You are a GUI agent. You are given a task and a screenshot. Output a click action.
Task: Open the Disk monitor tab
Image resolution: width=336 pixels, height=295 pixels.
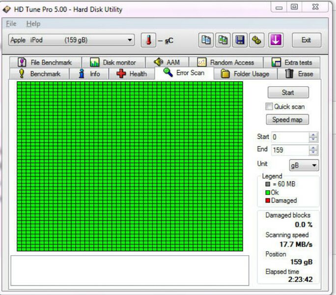tap(113, 62)
